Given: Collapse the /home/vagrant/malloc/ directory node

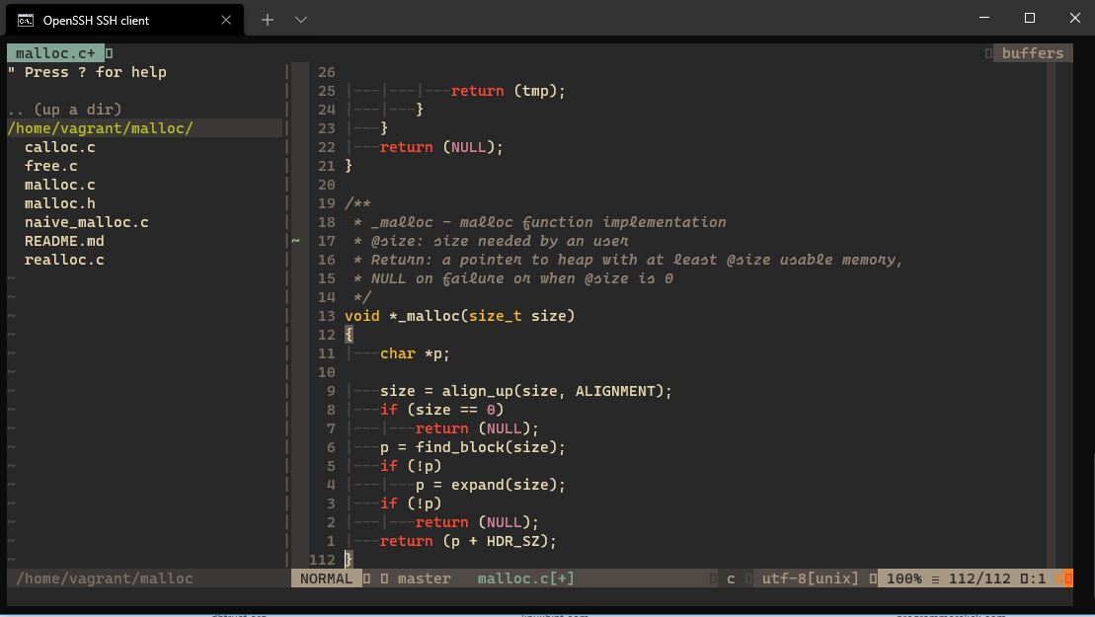Looking at the screenshot, I should point(100,128).
